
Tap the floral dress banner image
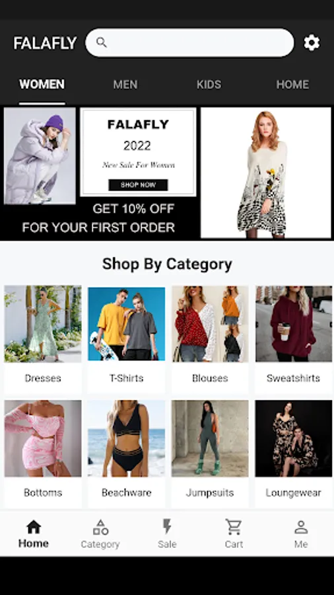(265, 173)
